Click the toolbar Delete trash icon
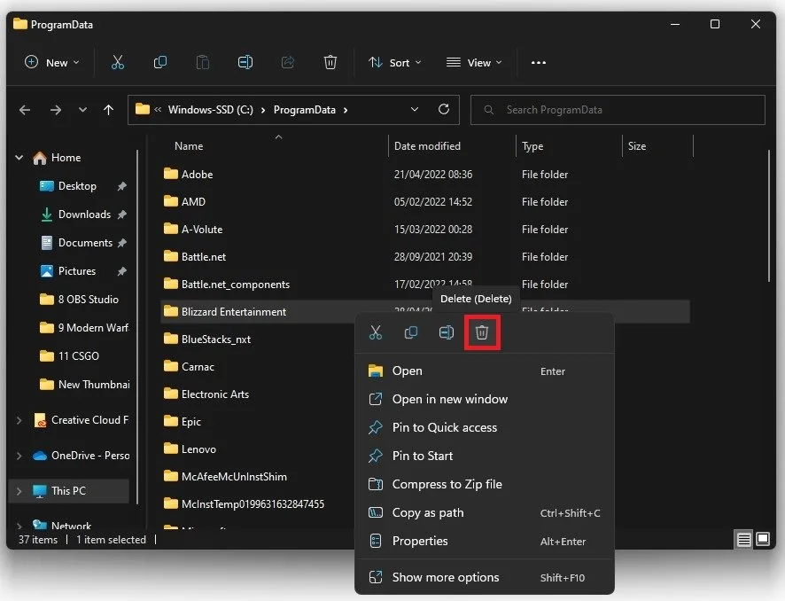The width and height of the screenshot is (785, 601). pos(330,63)
